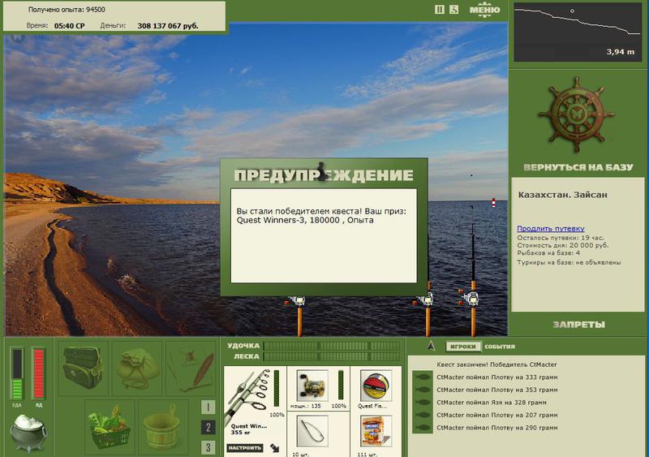Click the Осталось путевки: 19 час. line
Viewport: 649px width, 457px height.
(x=561, y=237)
